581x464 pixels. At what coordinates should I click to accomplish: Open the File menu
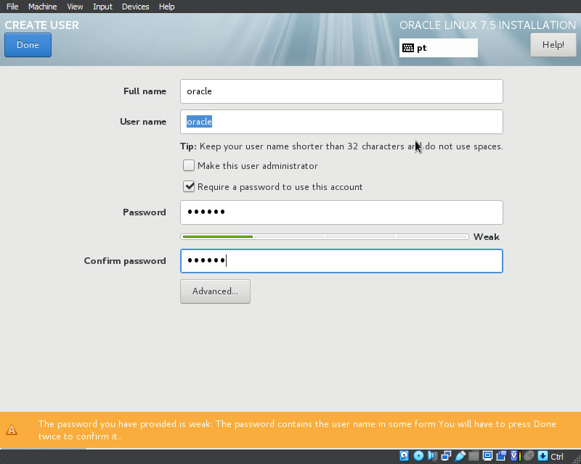pyautogui.click(x=12, y=7)
